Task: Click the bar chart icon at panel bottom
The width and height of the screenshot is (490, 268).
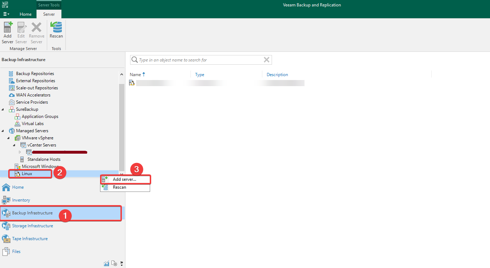Action: coord(107,264)
